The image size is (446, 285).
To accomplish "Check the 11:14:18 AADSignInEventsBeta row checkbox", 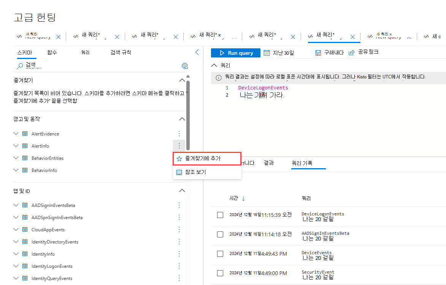I will 220,234.
